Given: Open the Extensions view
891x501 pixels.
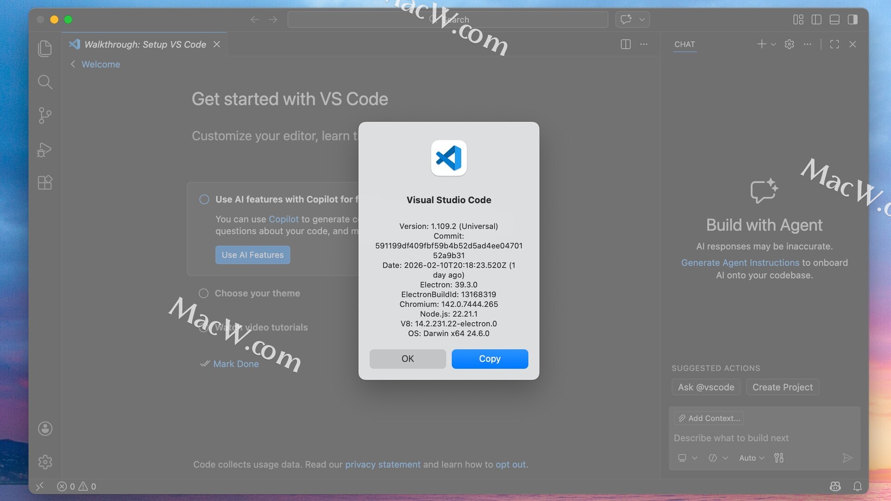Looking at the screenshot, I should click(x=45, y=182).
